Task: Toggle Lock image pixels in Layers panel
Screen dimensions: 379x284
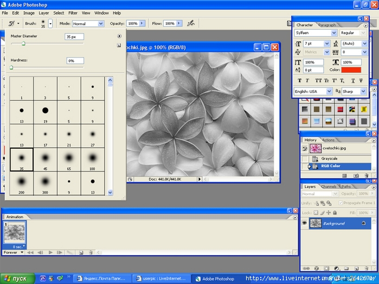Action: [x=322, y=213]
